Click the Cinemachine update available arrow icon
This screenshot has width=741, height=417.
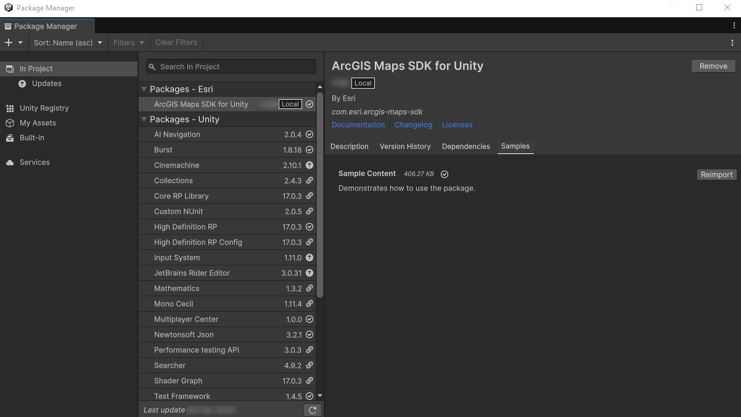click(309, 165)
